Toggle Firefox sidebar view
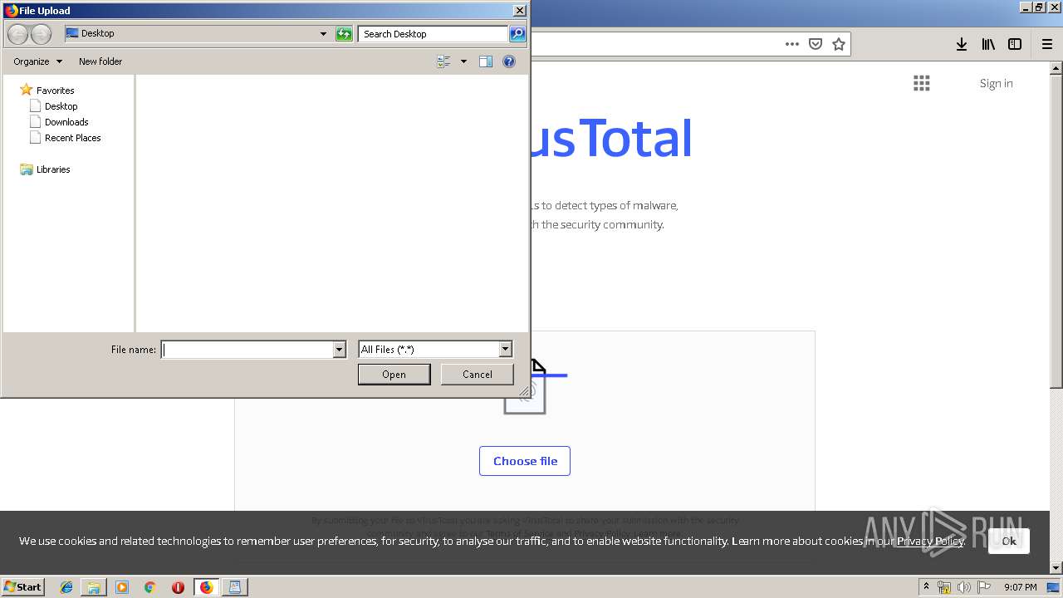Screen dimensions: 1063x598 [x=1015, y=44]
